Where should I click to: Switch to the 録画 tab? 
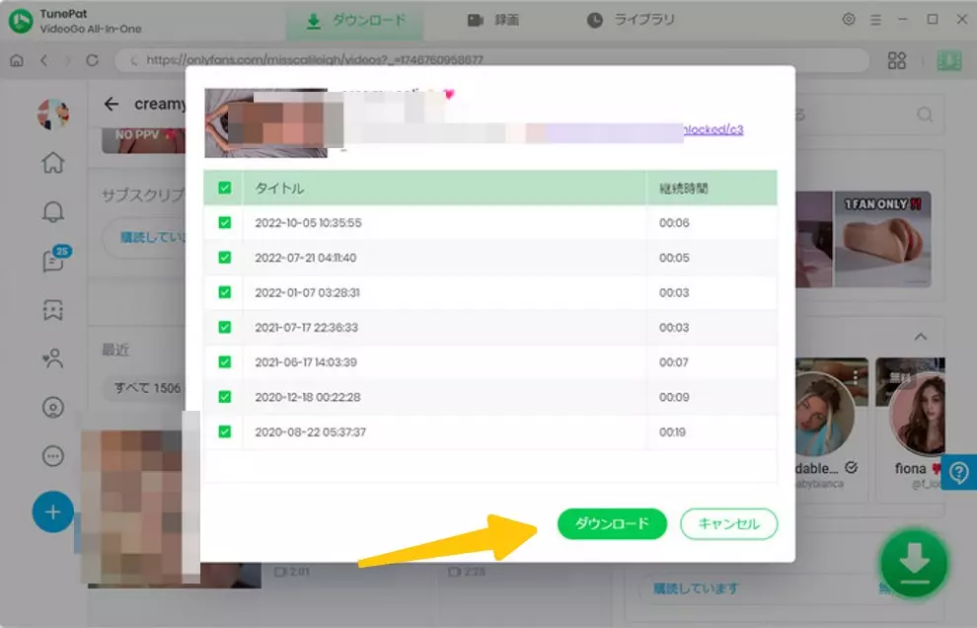493,21
